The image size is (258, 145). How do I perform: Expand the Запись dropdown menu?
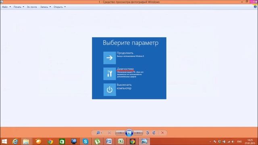point(46,7)
